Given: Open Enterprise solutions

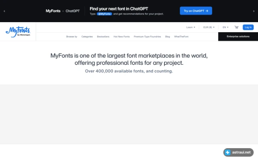Looking at the screenshot, I should pyautogui.click(x=238, y=37).
